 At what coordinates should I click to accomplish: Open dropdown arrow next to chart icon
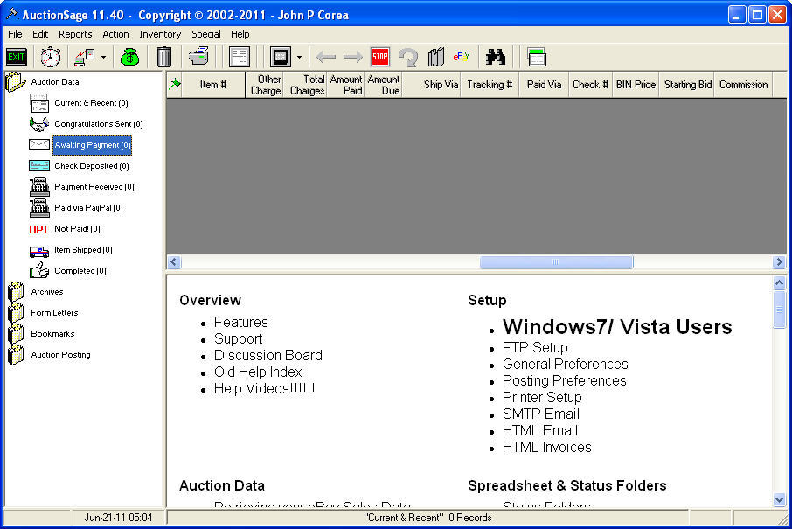pos(103,57)
